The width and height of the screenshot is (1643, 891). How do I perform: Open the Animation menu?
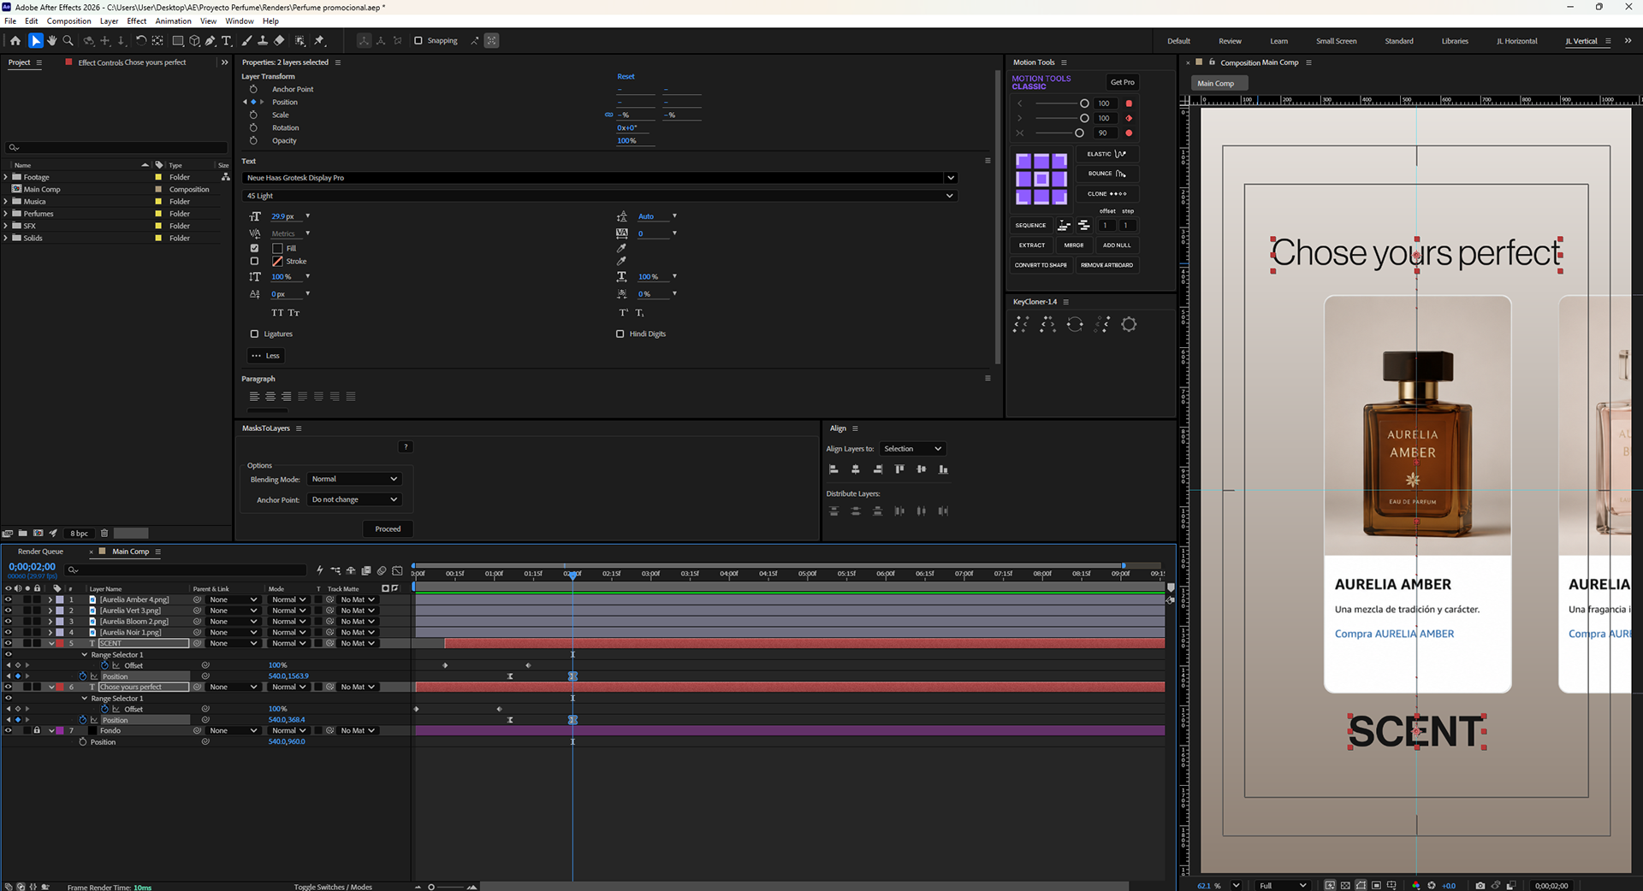pos(174,21)
